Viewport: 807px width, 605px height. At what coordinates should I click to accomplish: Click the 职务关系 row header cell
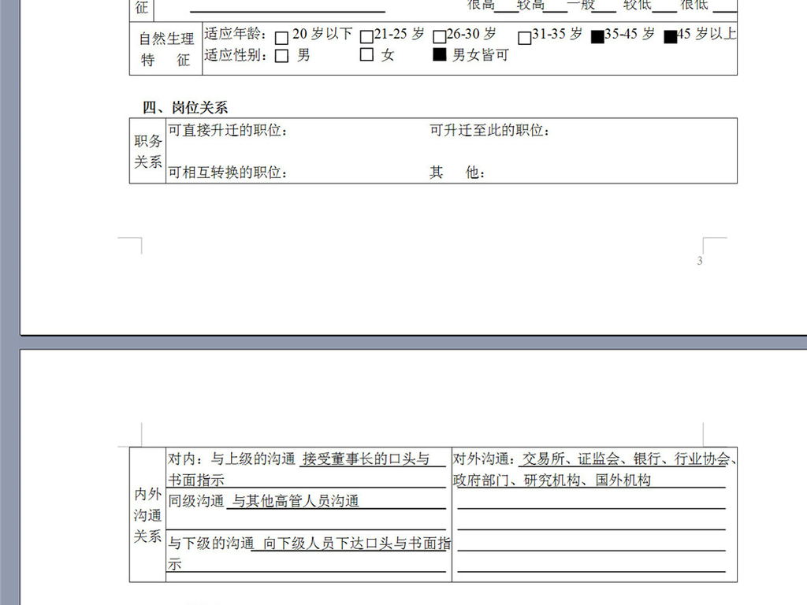(x=147, y=150)
